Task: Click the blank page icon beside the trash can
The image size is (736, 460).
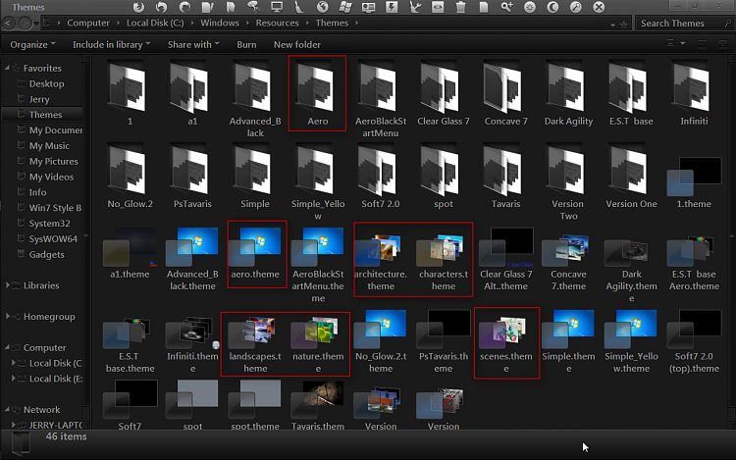Action: click(484, 7)
